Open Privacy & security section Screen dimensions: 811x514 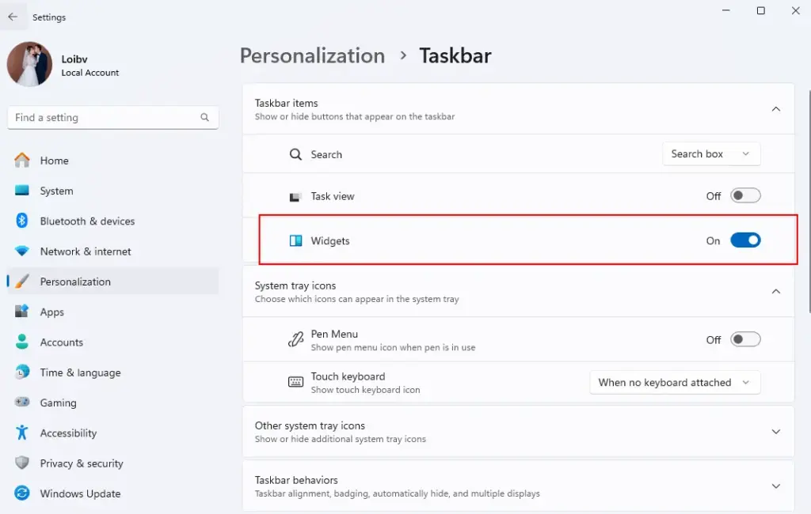click(112, 463)
